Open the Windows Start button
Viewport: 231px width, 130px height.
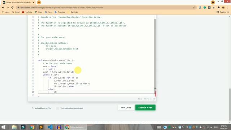tap(3, 127)
